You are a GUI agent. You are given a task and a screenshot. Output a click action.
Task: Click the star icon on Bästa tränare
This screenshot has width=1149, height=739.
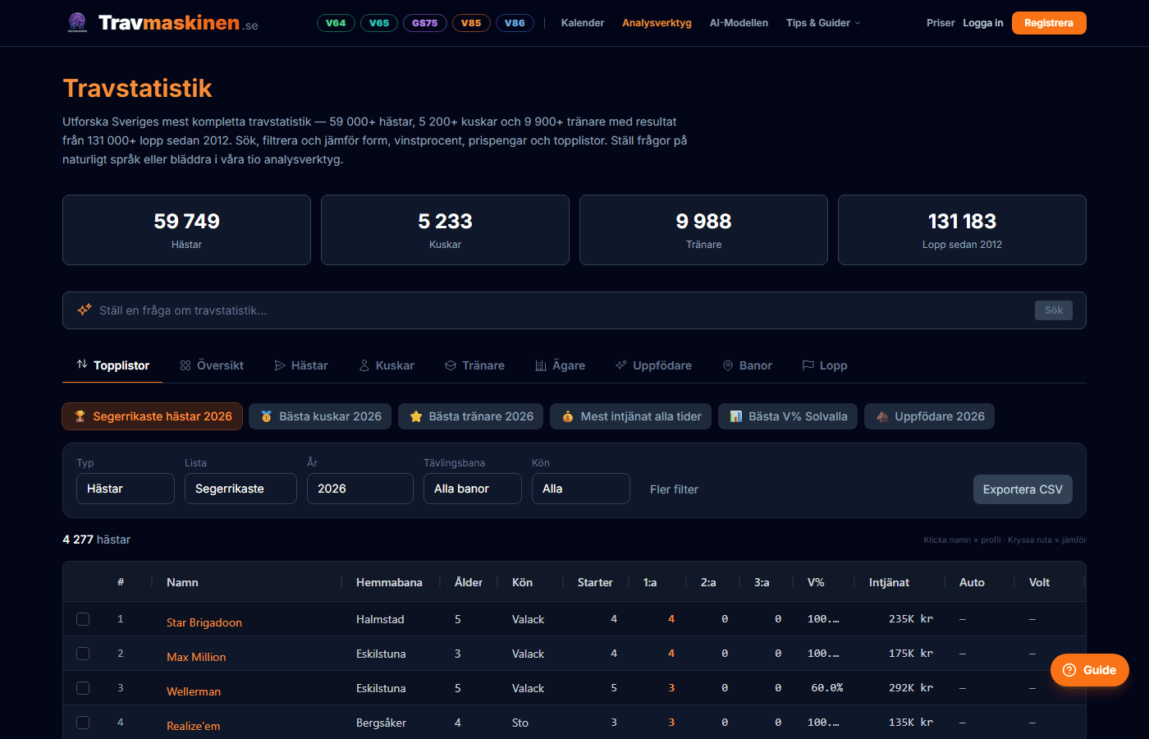pyautogui.click(x=416, y=416)
